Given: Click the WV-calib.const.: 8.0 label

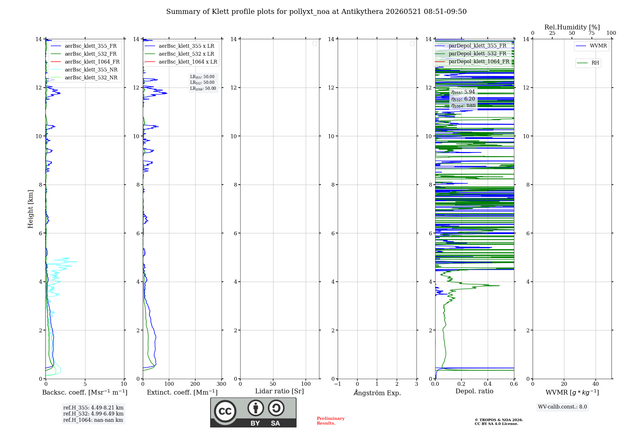Looking at the screenshot, I should pyautogui.click(x=562, y=407).
